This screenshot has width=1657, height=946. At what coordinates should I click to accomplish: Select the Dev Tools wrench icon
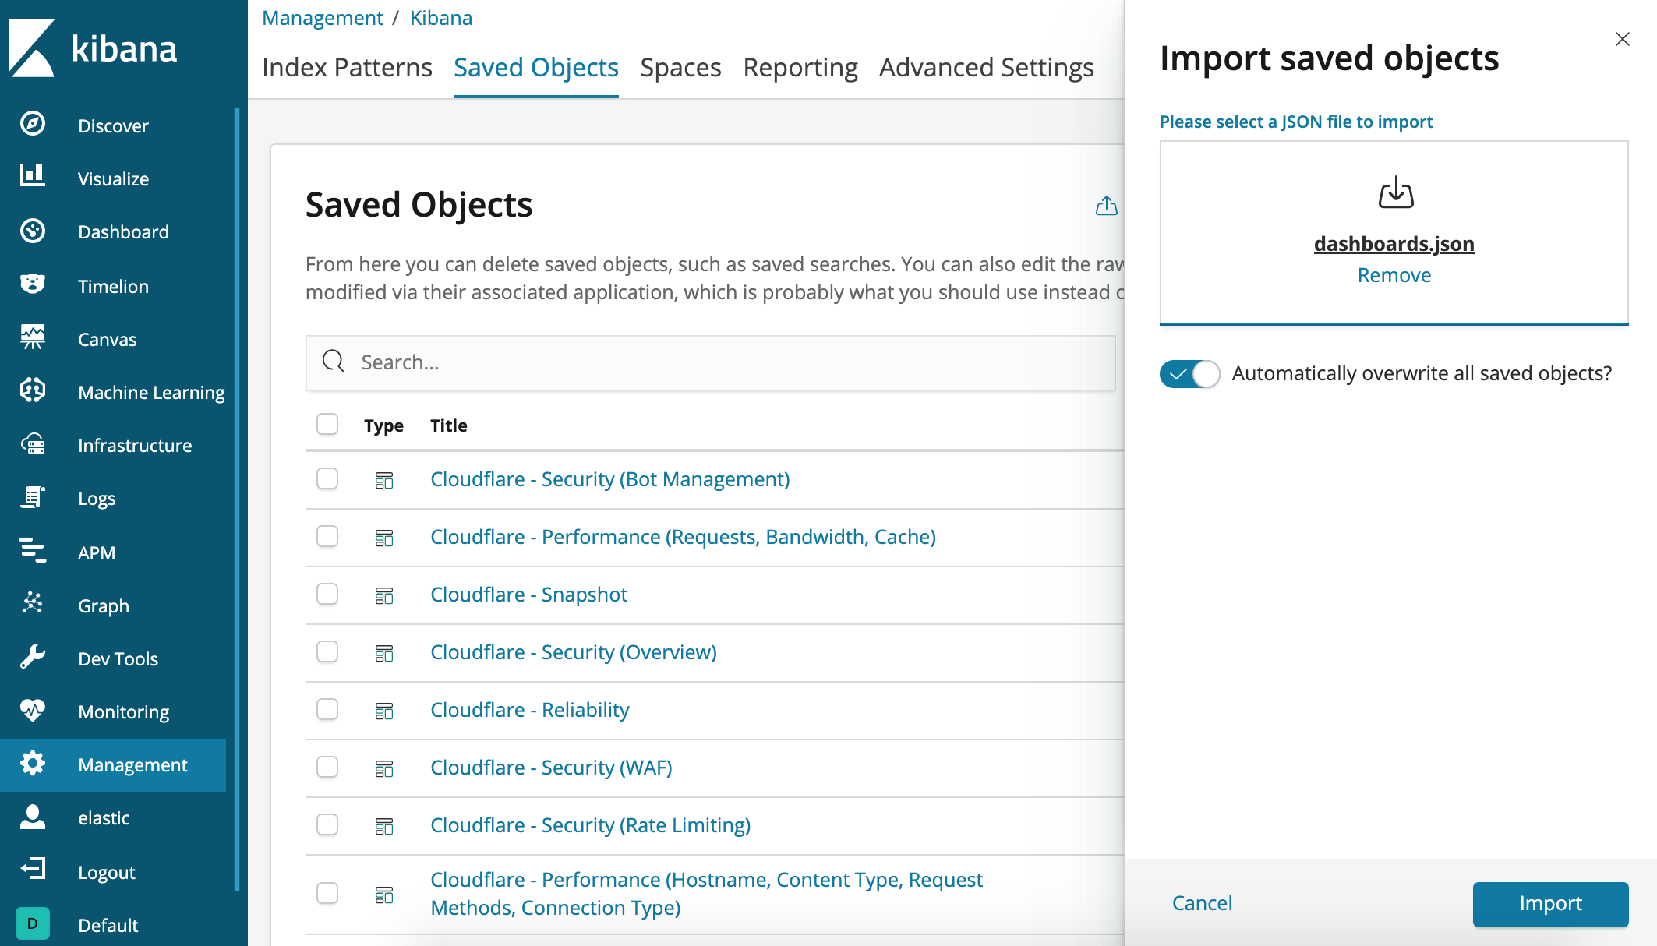click(33, 658)
